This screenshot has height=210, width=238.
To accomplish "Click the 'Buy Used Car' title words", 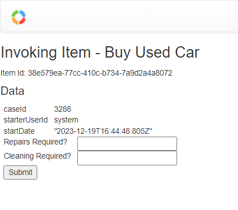I will pyautogui.click(x=152, y=53).
